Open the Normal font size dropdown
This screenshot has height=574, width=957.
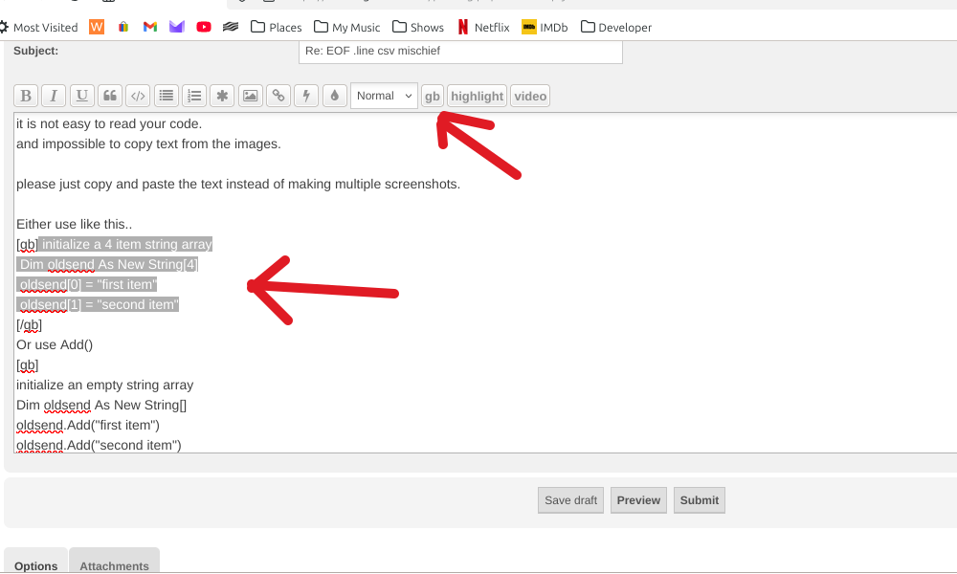[384, 96]
